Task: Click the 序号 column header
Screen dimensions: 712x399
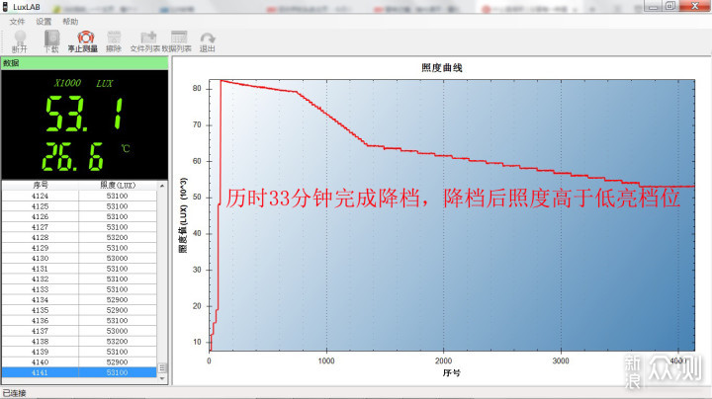Action: click(x=41, y=185)
